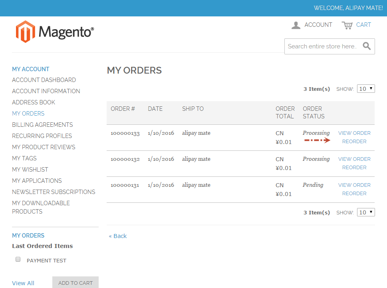View order 100000132

354,159
